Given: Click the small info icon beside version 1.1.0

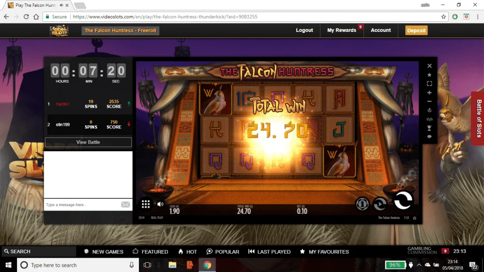Looking at the screenshot, I should [x=415, y=218].
